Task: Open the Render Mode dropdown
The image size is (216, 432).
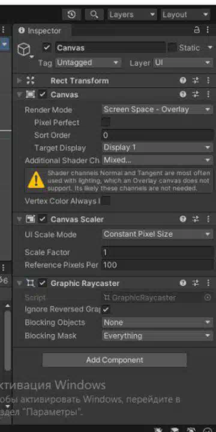Action: pyautogui.click(x=157, y=109)
